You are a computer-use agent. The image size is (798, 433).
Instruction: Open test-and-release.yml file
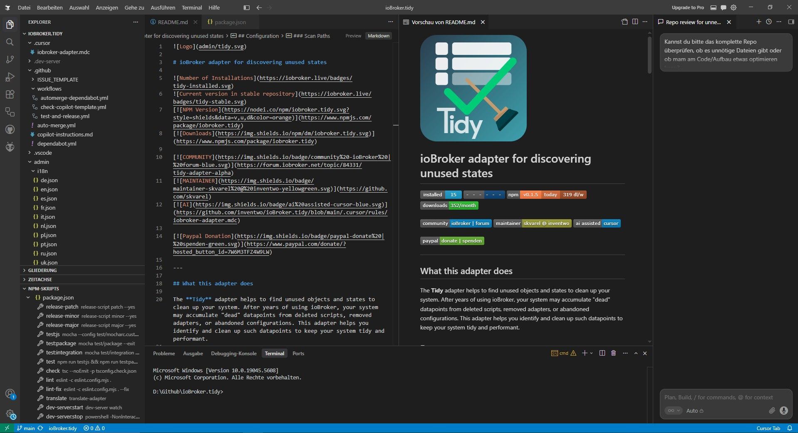tap(65, 116)
